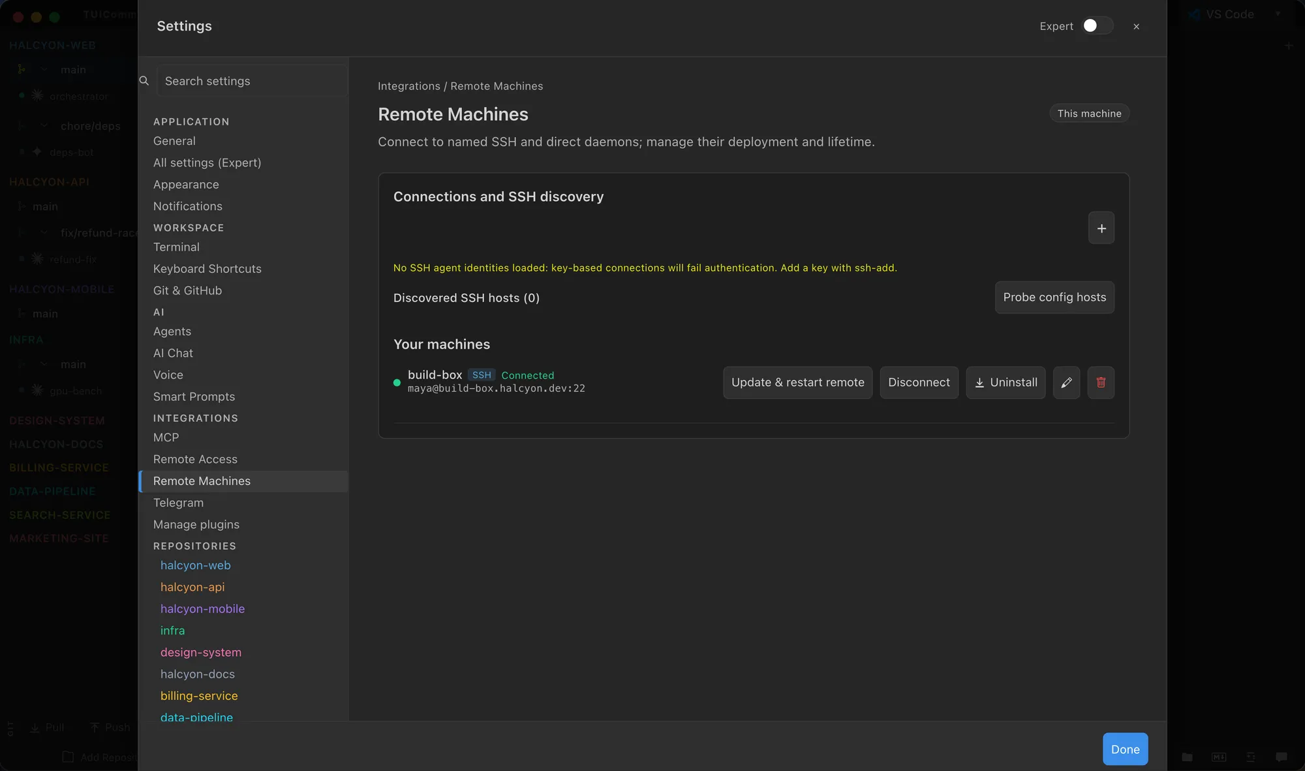Screen dimensions: 1305x771
Task: Click the plus icon to add connection
Action: [x=1101, y=228]
